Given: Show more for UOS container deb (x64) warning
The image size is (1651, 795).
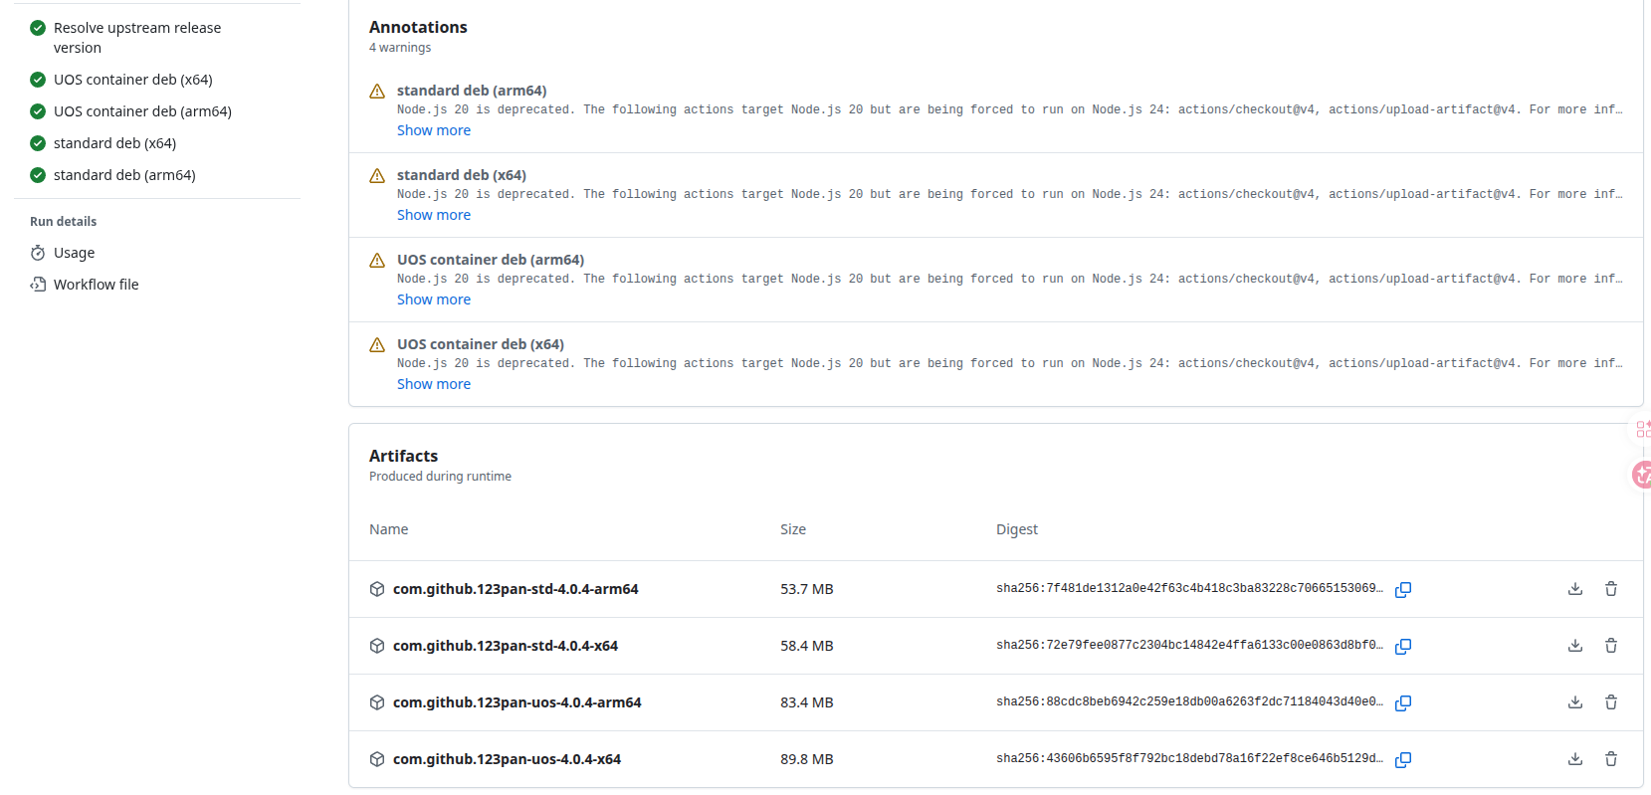Looking at the screenshot, I should (x=434, y=384).
